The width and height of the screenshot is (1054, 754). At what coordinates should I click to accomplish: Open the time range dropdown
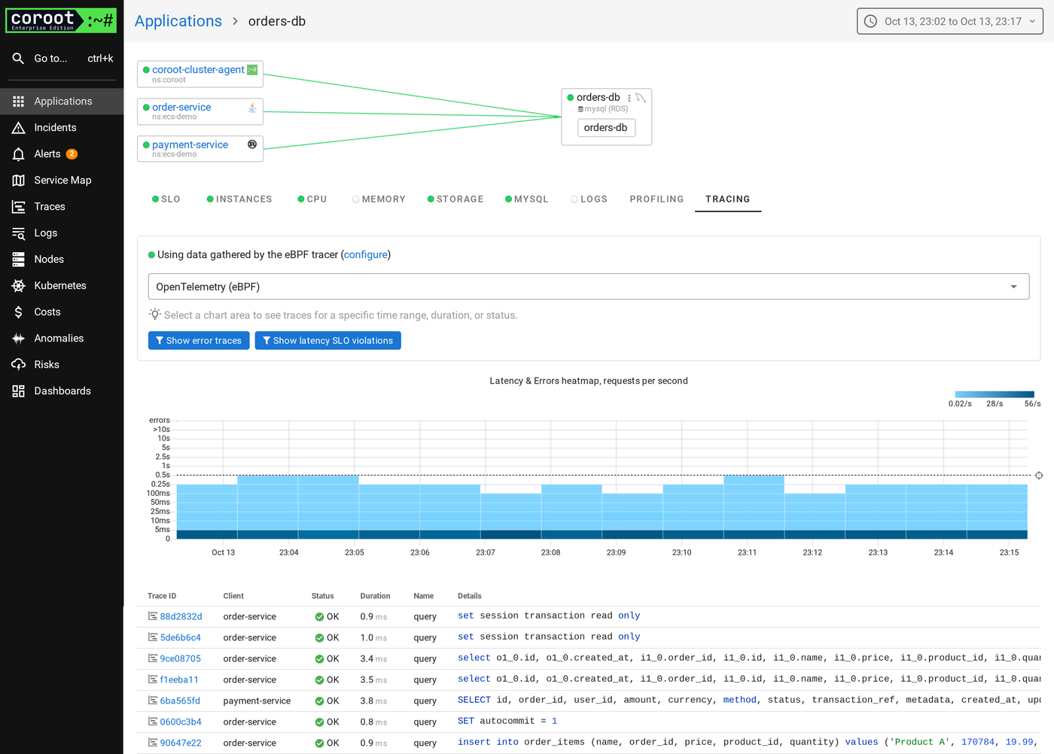950,21
